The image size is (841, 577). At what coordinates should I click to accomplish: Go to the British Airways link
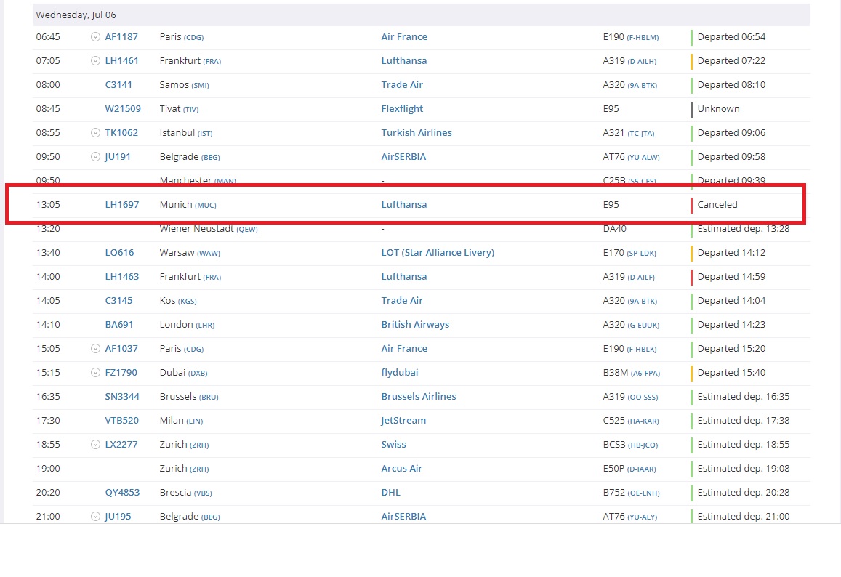[415, 325]
